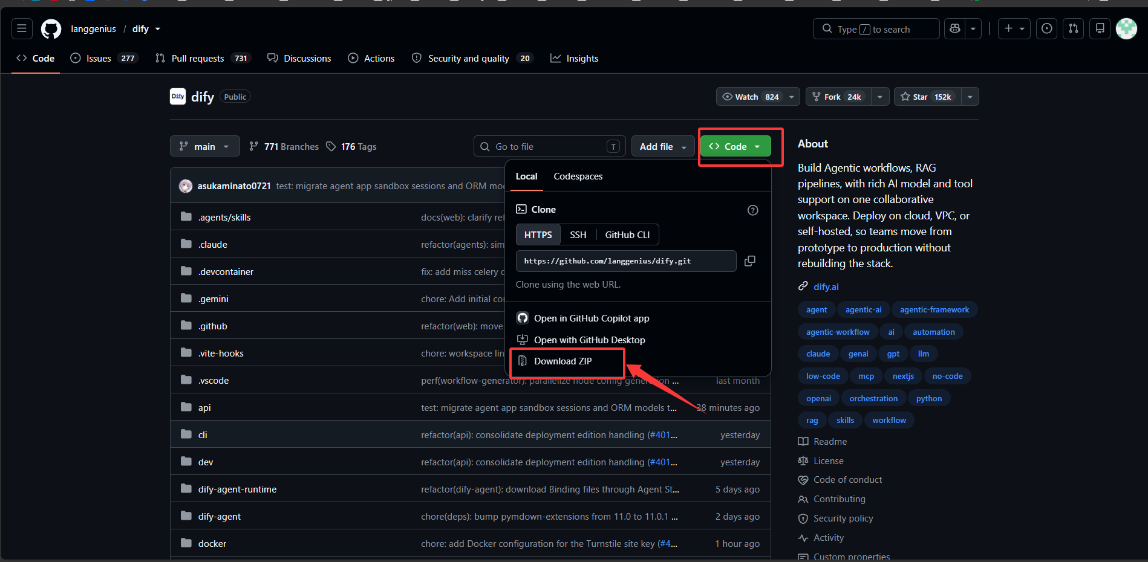This screenshot has height=562, width=1148.
Task: Click the api folder icon
Action: tap(186, 407)
